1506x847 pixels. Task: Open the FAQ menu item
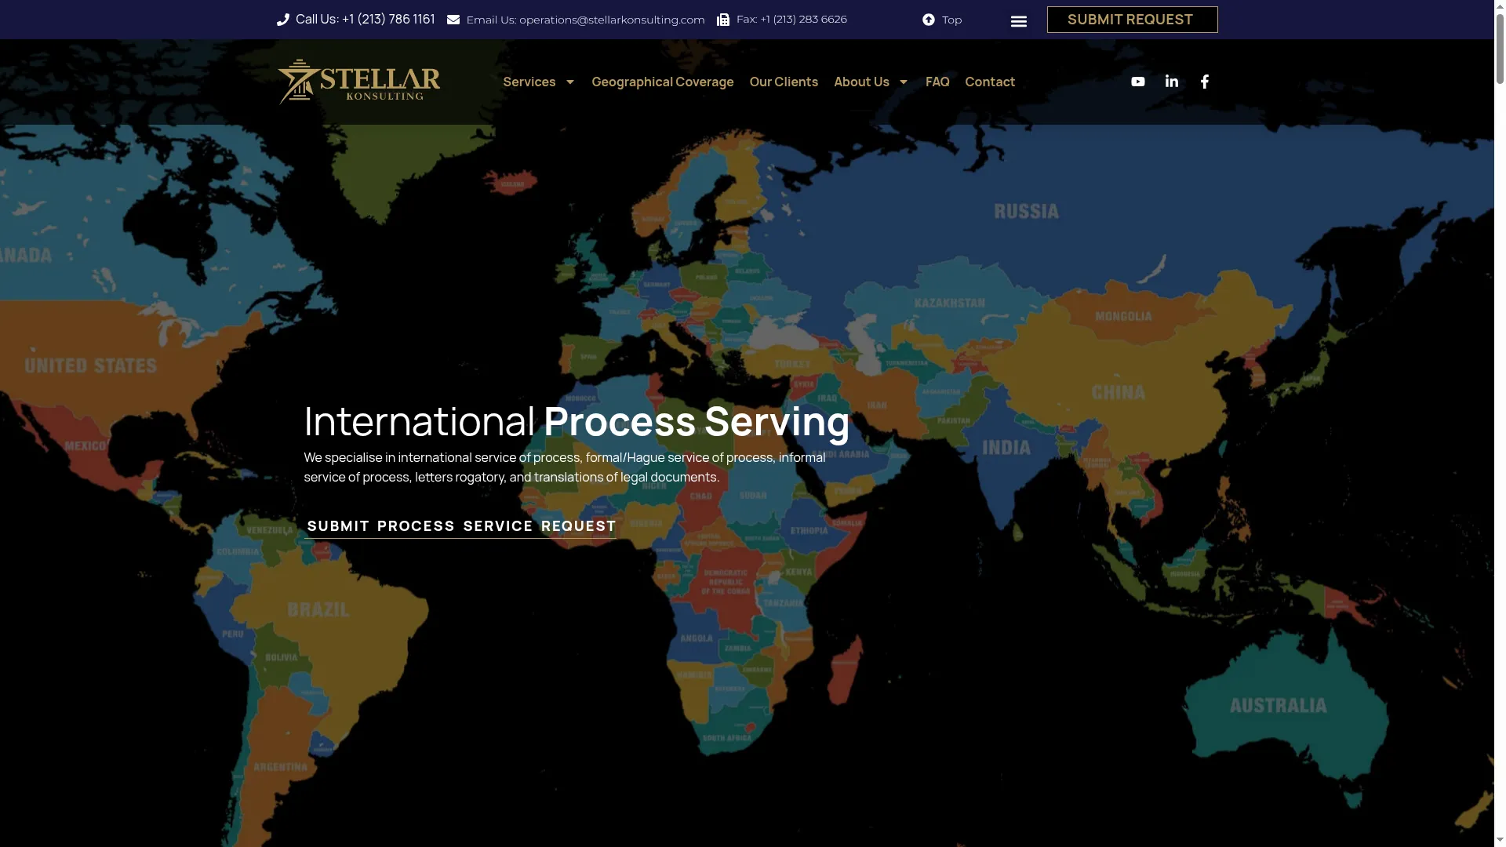[x=937, y=82]
